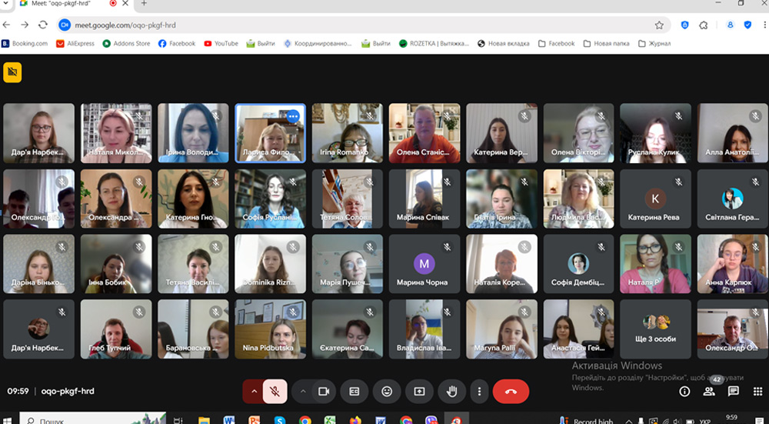The height and width of the screenshot is (424, 769).
Task: Open the emoji reactions picker
Action: pos(387,391)
